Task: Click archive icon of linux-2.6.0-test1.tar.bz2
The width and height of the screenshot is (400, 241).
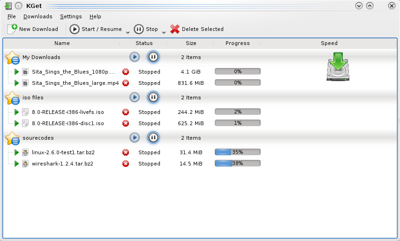Action: (25, 152)
